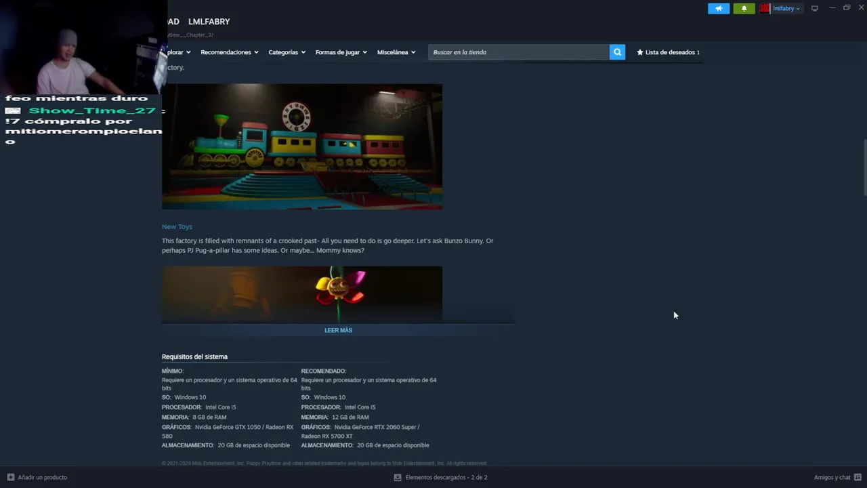867x488 pixels.
Task: Open Steam announcements megaphone button
Action: 719,8
